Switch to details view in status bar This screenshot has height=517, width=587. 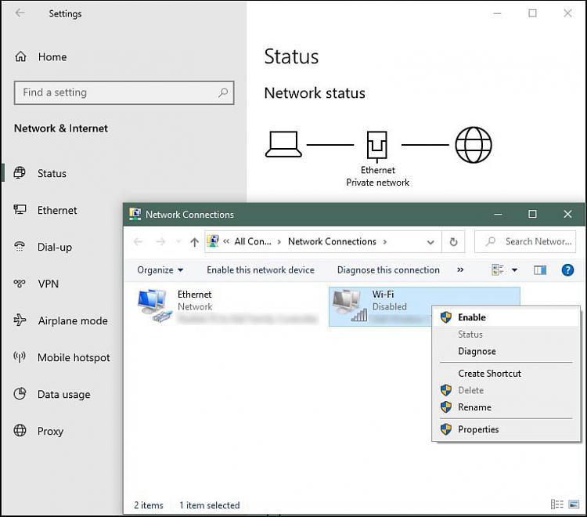coord(557,504)
